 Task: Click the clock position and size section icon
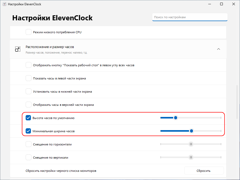pyautogui.click(x=18, y=49)
